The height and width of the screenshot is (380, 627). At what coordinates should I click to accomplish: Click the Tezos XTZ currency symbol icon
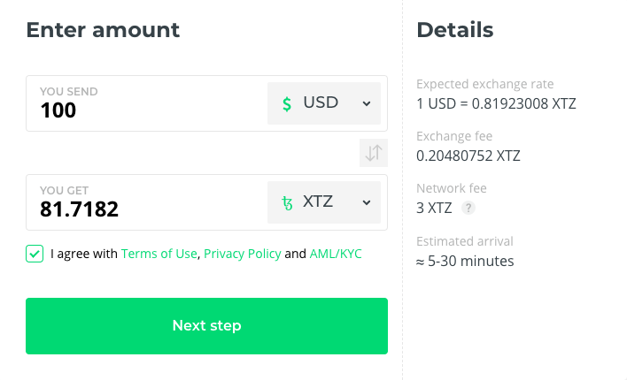[x=287, y=202]
